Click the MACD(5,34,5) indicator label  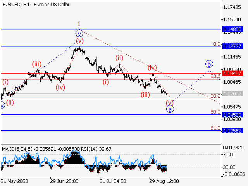pyautogui.click(x=17, y=149)
